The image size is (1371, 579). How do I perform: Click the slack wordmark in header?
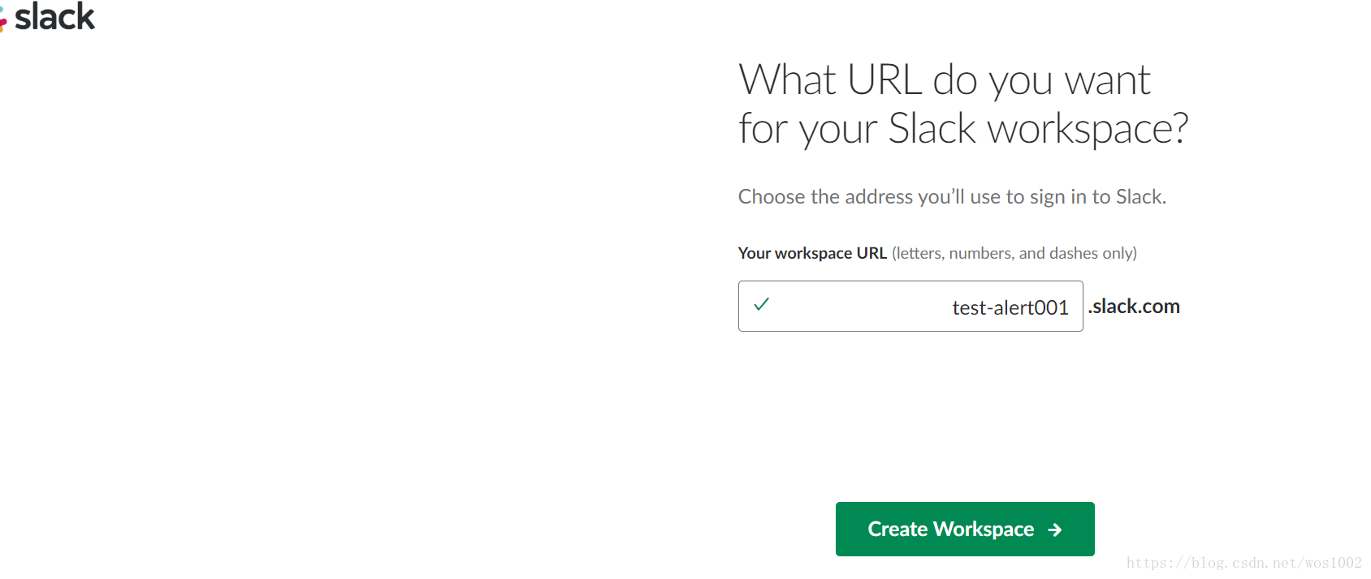pyautogui.click(x=54, y=16)
